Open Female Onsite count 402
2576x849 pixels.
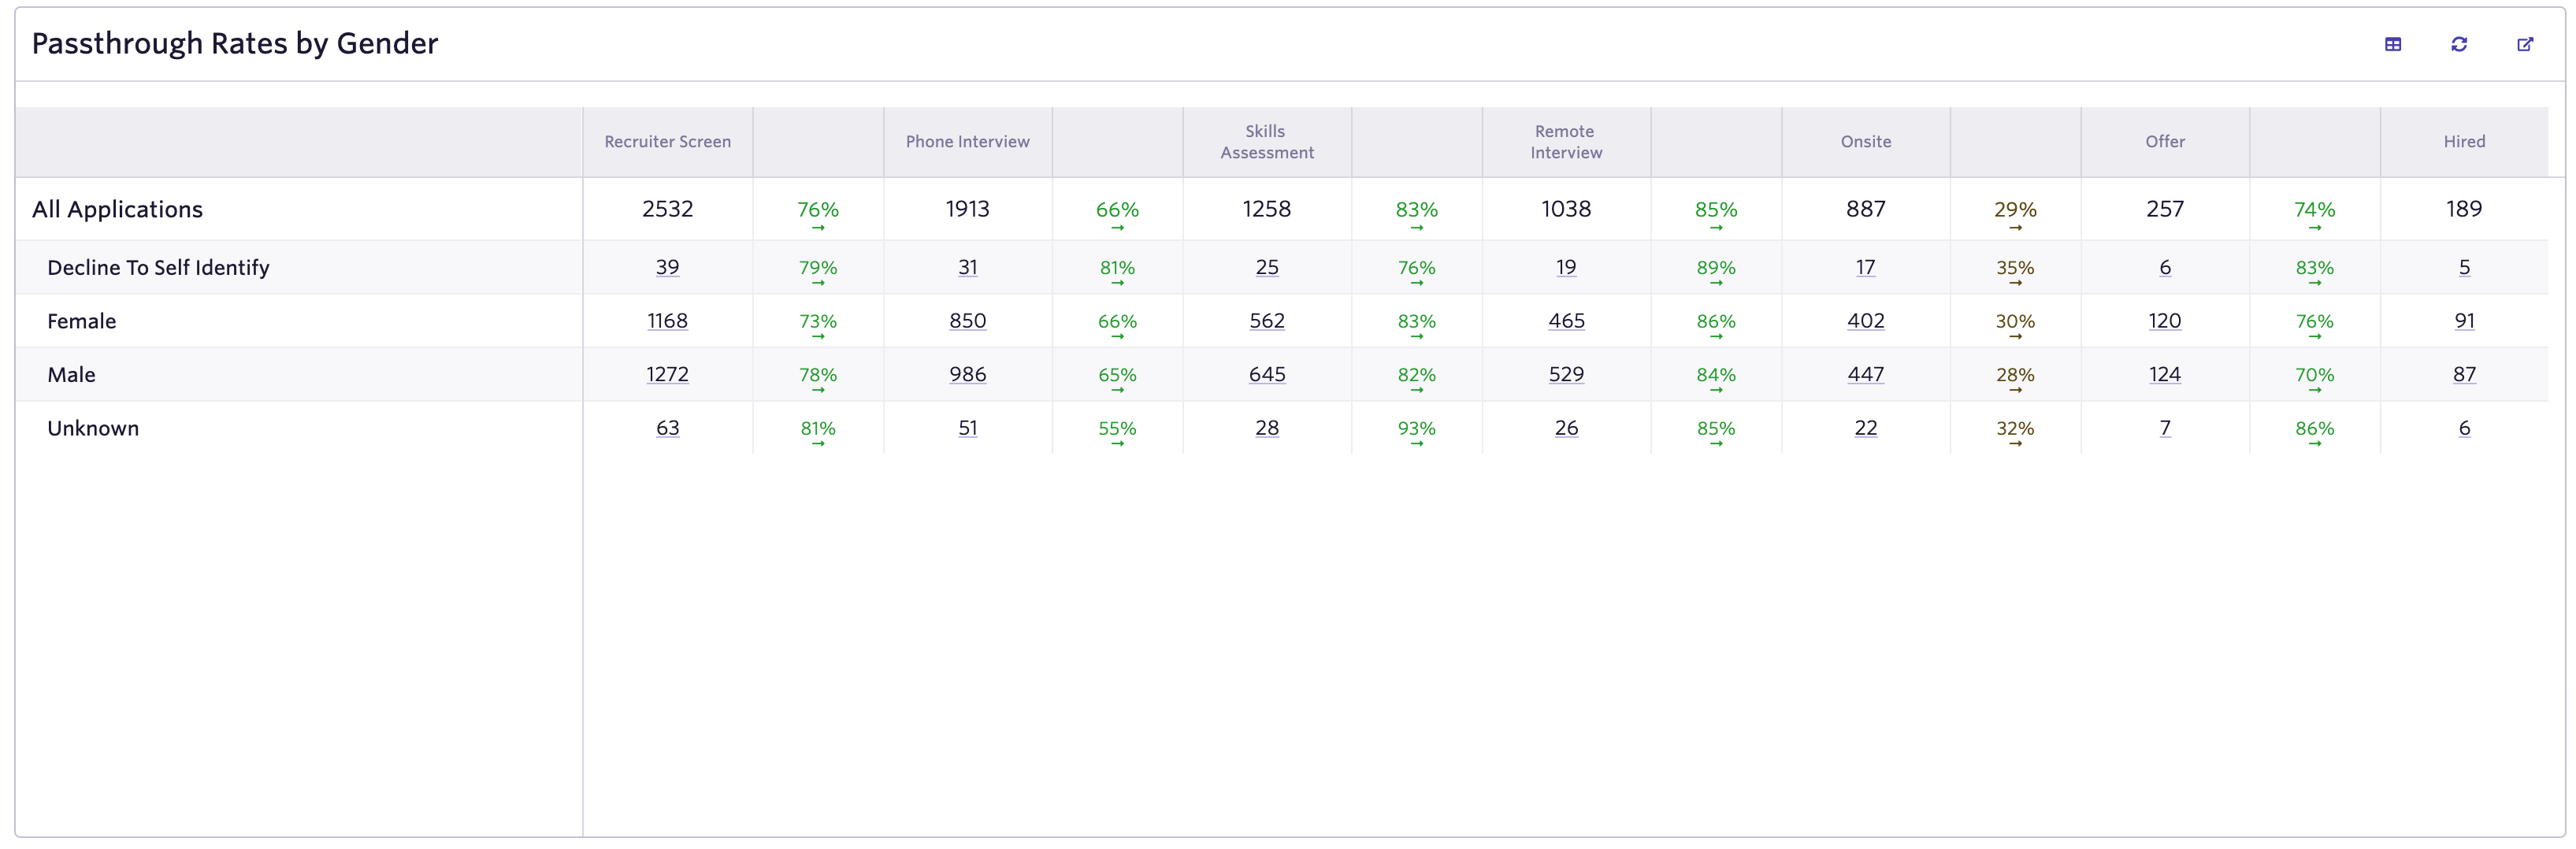(1865, 321)
